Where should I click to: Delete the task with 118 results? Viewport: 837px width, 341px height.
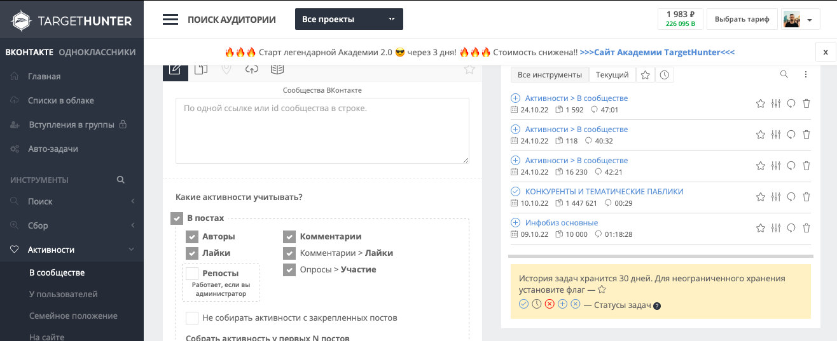[x=806, y=135]
